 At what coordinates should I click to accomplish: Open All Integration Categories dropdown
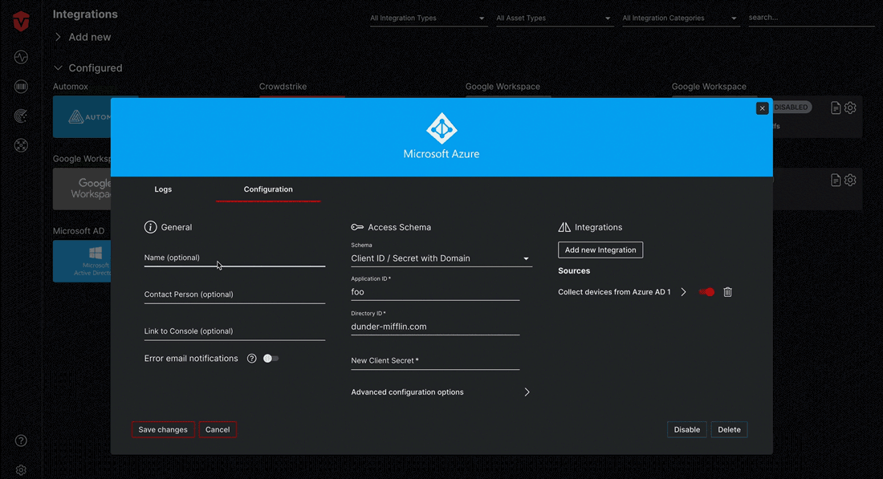[680, 18]
